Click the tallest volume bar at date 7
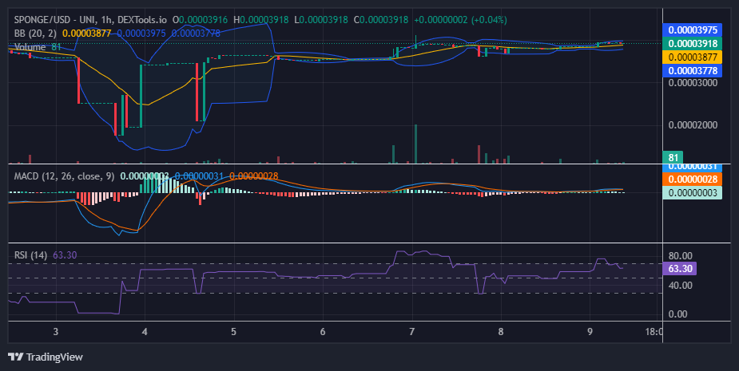This screenshot has width=739, height=371. [x=415, y=144]
